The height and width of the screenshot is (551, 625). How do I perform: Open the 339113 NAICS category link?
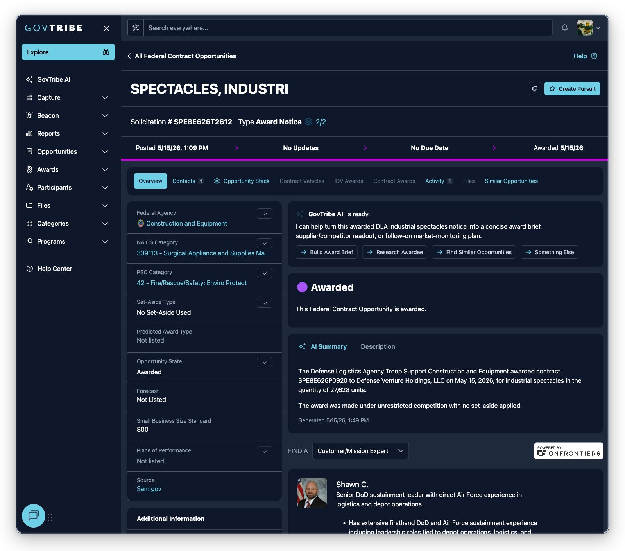[203, 253]
